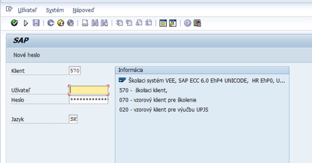312x163 pixels.
Task: Click the Last Page icon
Action: 149,23
